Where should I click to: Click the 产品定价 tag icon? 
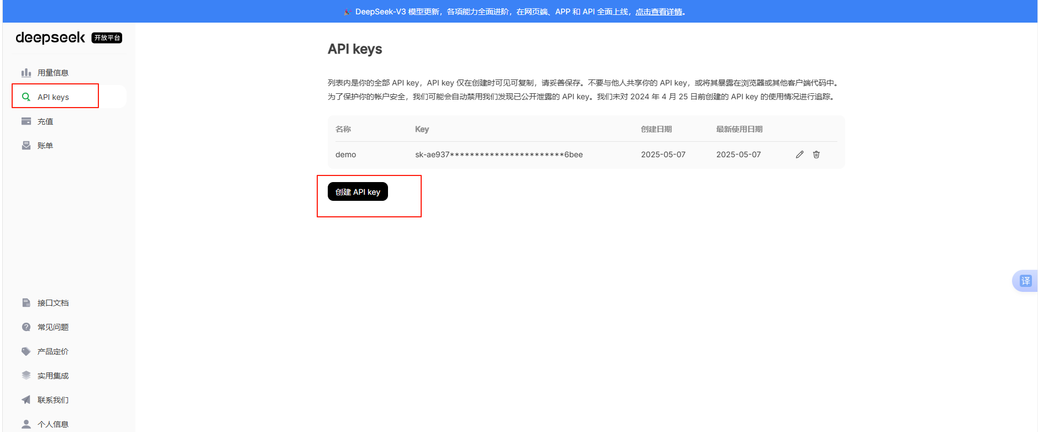(26, 351)
